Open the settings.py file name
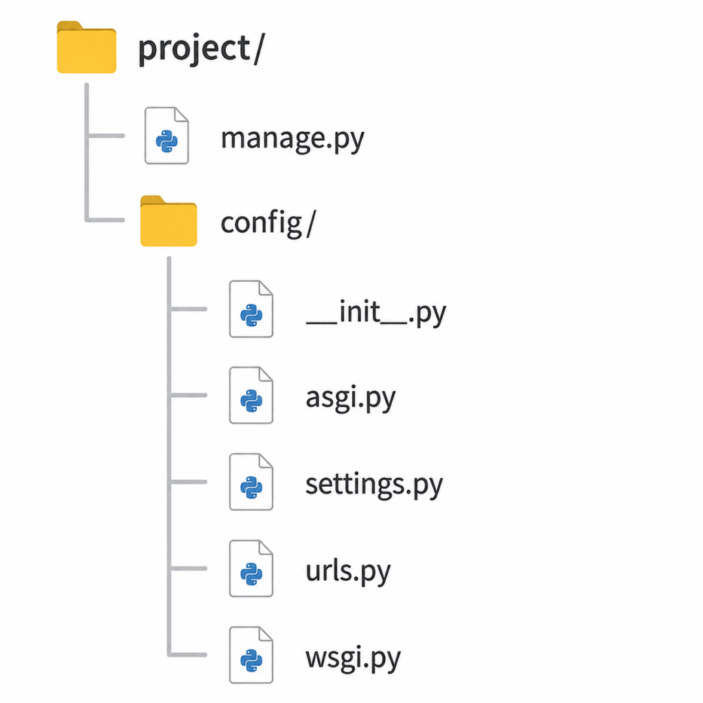The width and height of the screenshot is (703, 703). [x=374, y=485]
